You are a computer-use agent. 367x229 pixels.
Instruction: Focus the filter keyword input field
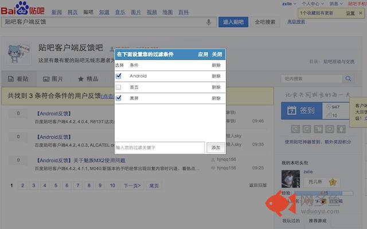159,148
